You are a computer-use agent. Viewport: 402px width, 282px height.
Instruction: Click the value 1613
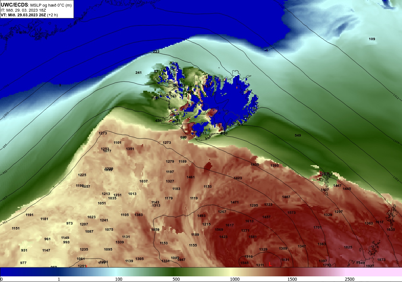click(249, 221)
